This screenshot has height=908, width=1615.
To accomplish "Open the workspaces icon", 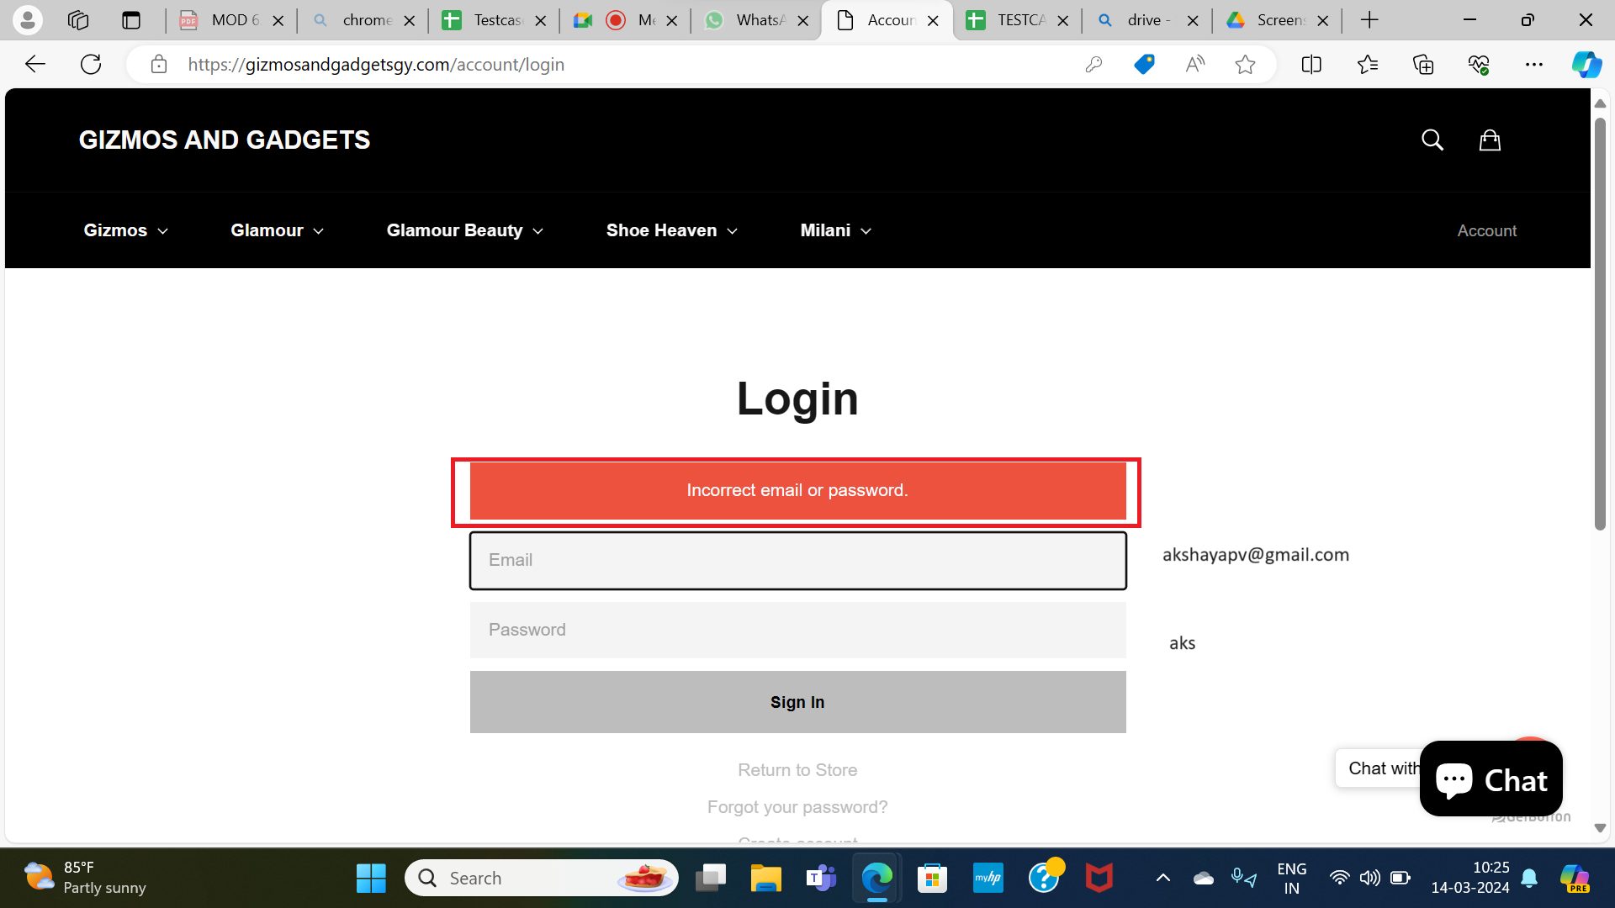I will [78, 20].
